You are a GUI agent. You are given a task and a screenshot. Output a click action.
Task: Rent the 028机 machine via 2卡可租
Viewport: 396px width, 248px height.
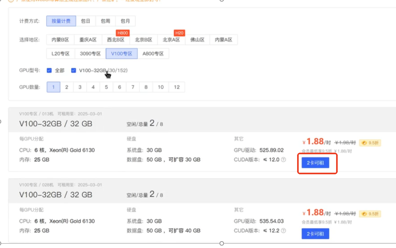click(315, 234)
